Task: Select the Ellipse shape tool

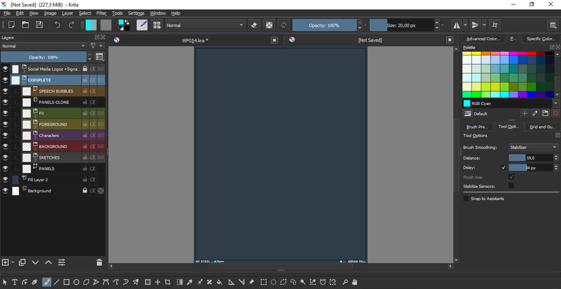Action: tap(76, 282)
